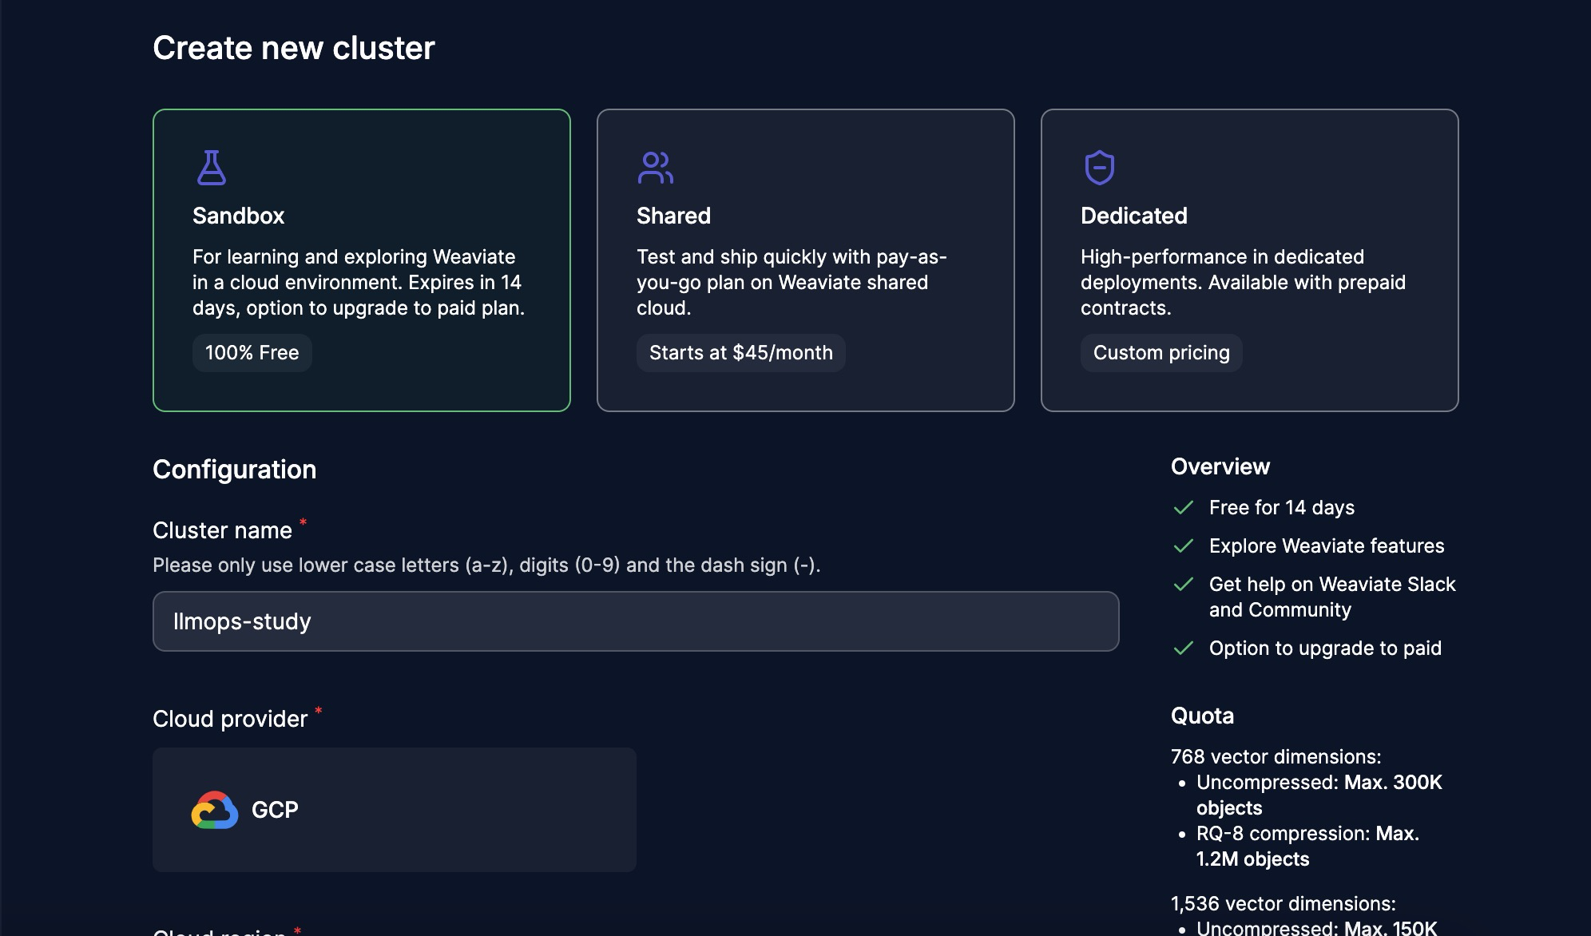The width and height of the screenshot is (1591, 936).
Task: Click the Starts at $45/month badge
Action: click(x=740, y=353)
